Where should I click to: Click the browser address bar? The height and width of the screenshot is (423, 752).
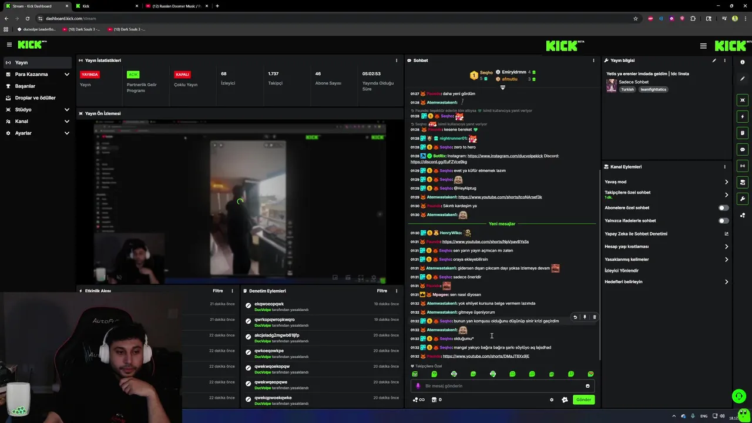tap(338, 18)
